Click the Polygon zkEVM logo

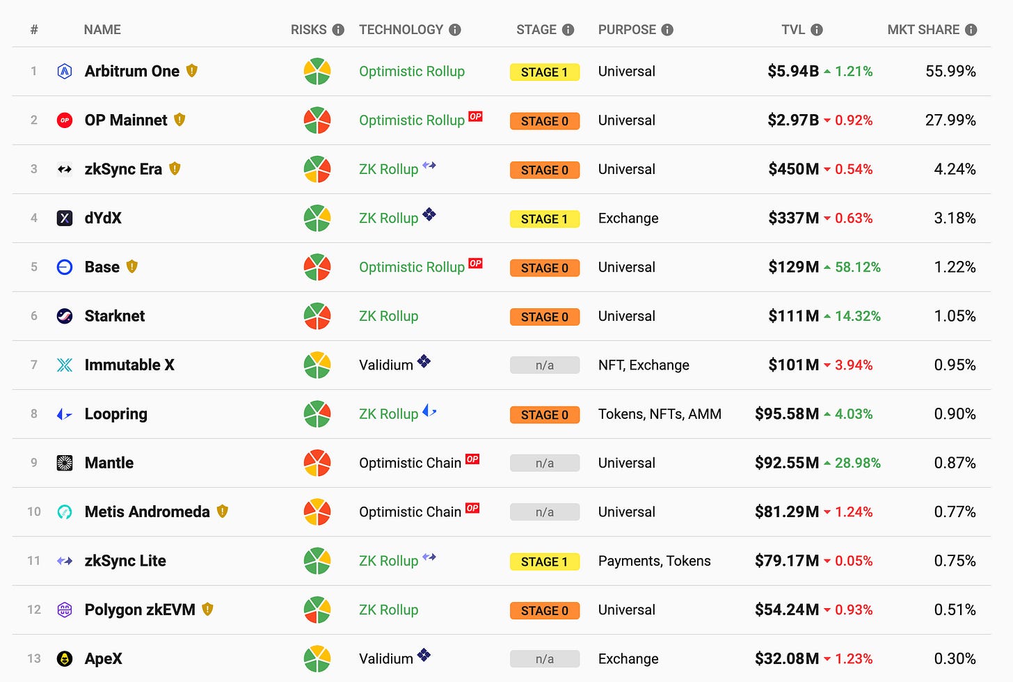(65, 610)
